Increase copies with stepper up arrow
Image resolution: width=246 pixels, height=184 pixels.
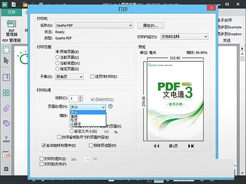80,97
